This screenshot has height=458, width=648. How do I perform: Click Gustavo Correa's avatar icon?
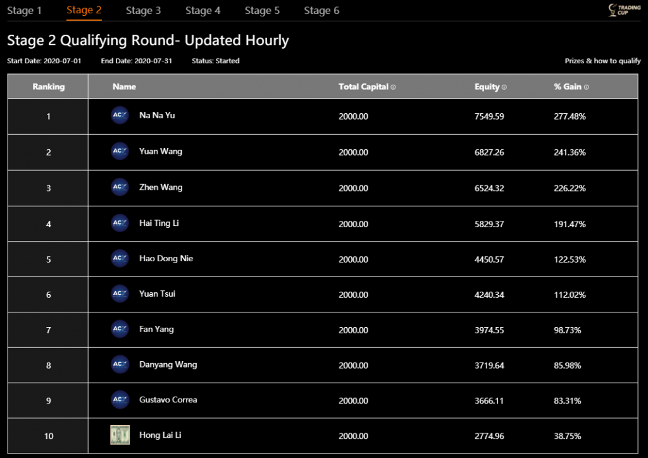[120, 400]
